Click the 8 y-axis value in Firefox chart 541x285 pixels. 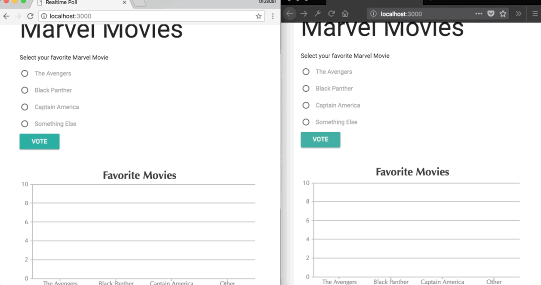point(307,201)
